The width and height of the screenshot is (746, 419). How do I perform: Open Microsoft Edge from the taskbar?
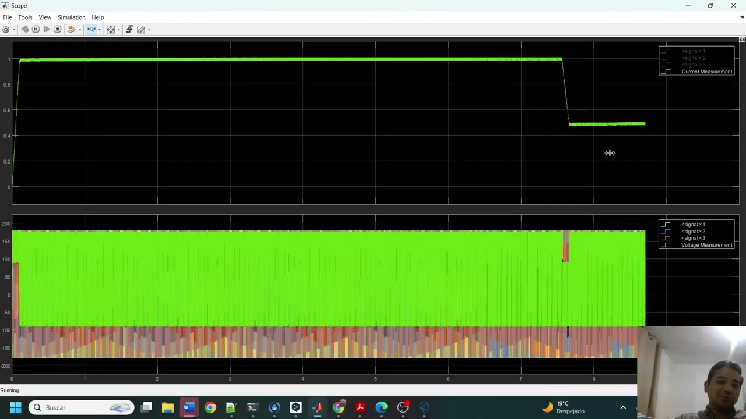coord(381,407)
